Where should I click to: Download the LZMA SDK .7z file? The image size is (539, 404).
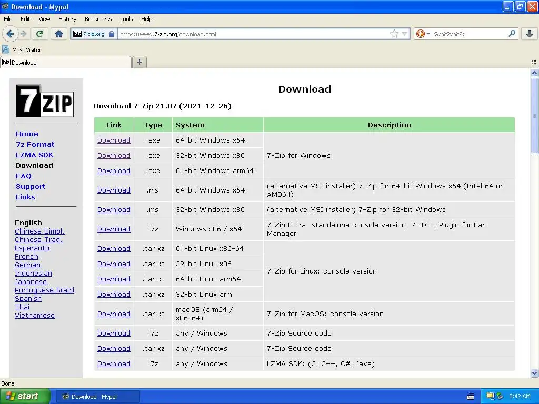pos(114,364)
